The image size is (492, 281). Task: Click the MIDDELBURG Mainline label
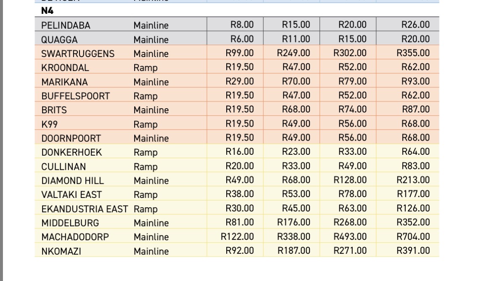151,223
